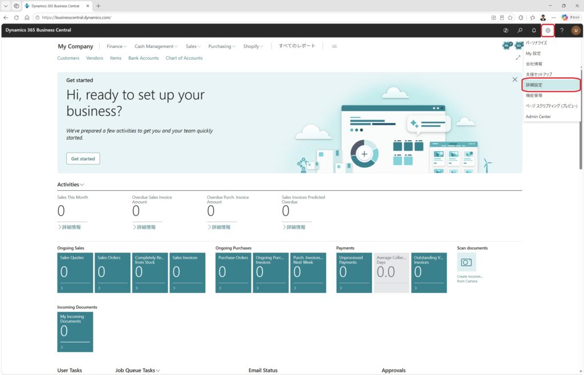This screenshot has width=584, height=375.
Task: Expand Job Queue Tasks section
Action: [x=138, y=370]
